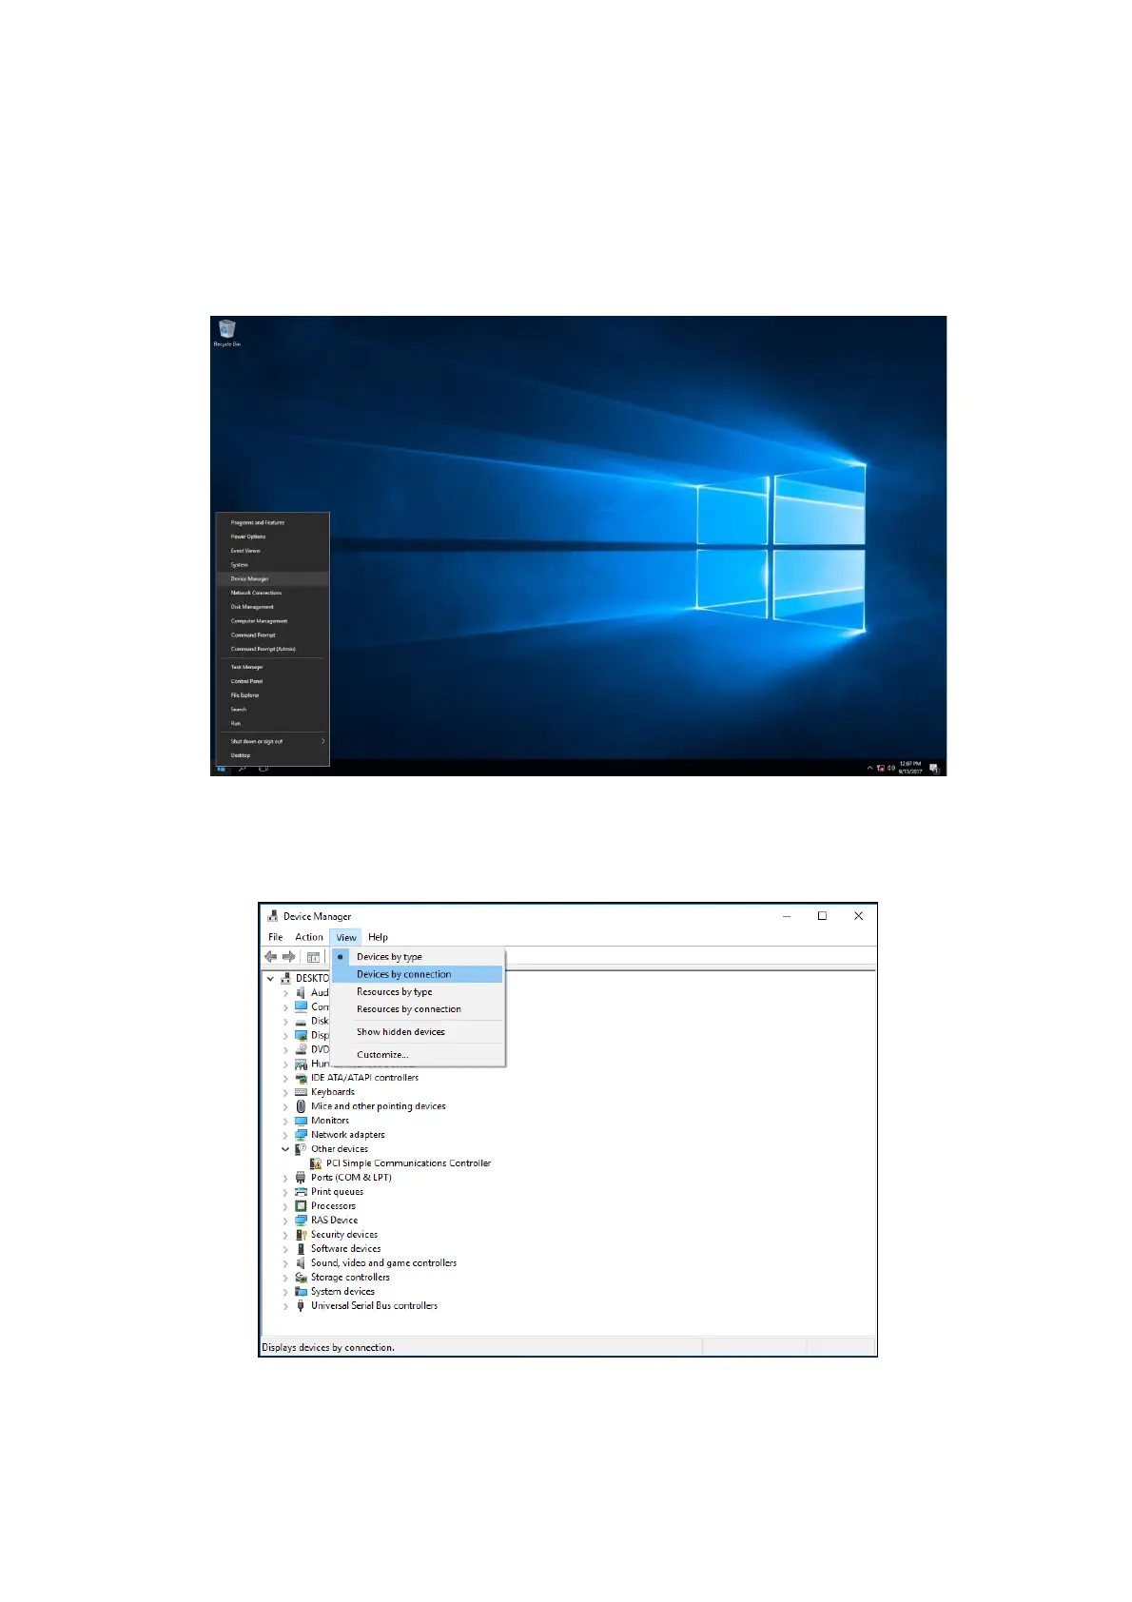Screen dimensions: 1132x1602
Task: Open Network Connections from Start context menu
Action: pos(273,593)
